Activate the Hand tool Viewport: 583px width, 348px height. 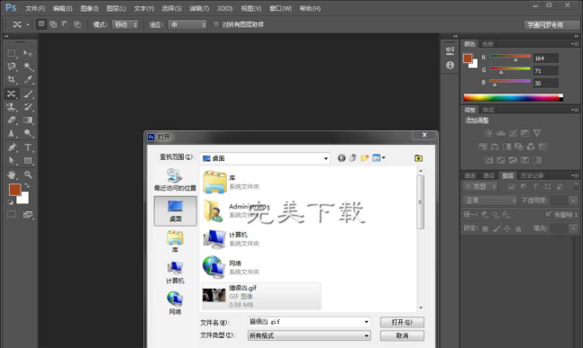[x=12, y=174]
